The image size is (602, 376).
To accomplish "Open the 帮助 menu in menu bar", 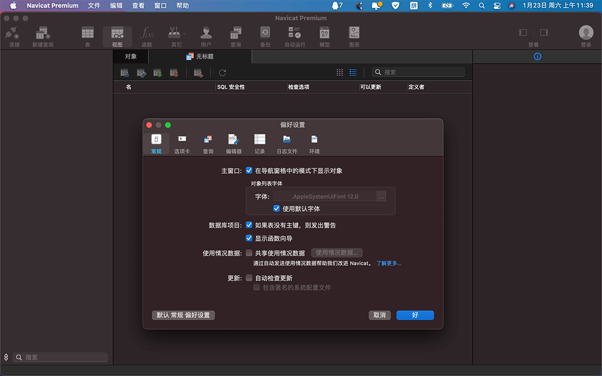I will [x=183, y=6].
